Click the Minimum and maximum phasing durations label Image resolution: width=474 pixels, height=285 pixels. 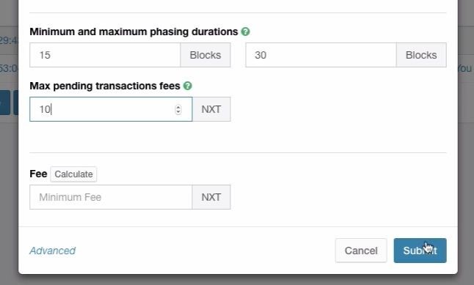134,32
